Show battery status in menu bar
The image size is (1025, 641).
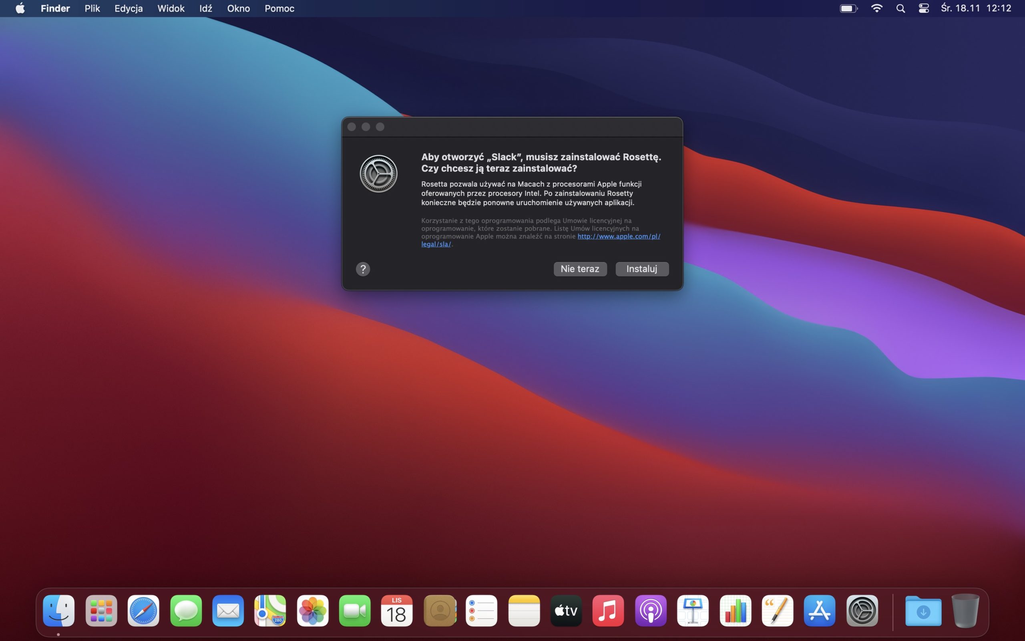coord(848,8)
